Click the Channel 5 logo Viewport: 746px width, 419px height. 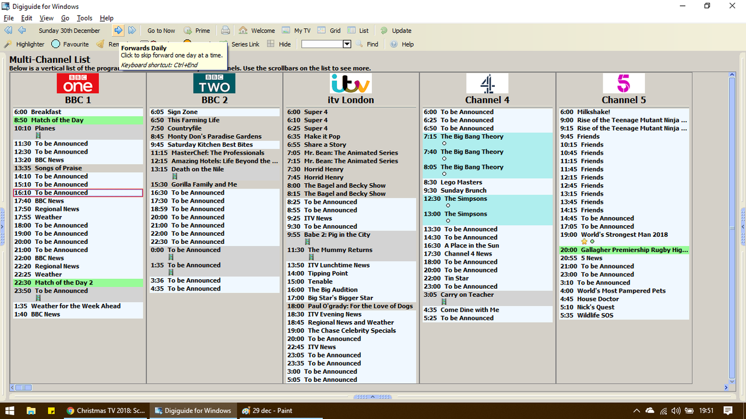click(624, 83)
